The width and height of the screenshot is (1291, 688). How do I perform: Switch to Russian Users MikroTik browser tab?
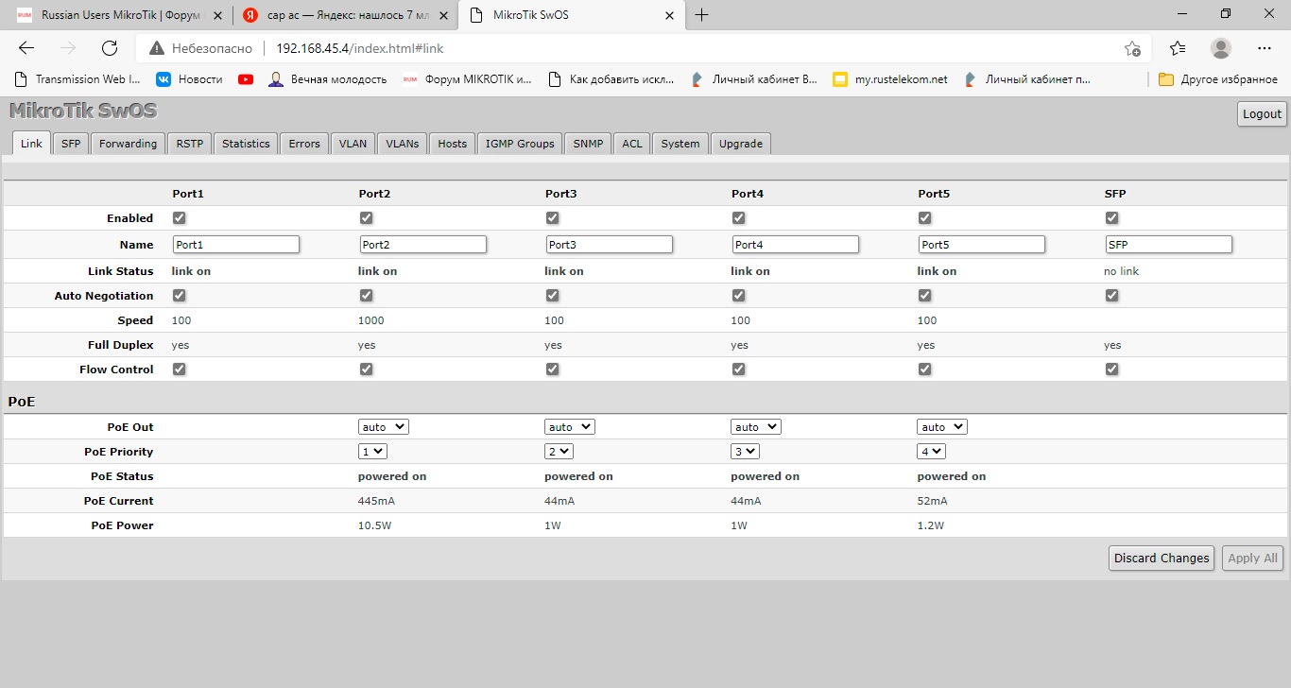(x=117, y=15)
